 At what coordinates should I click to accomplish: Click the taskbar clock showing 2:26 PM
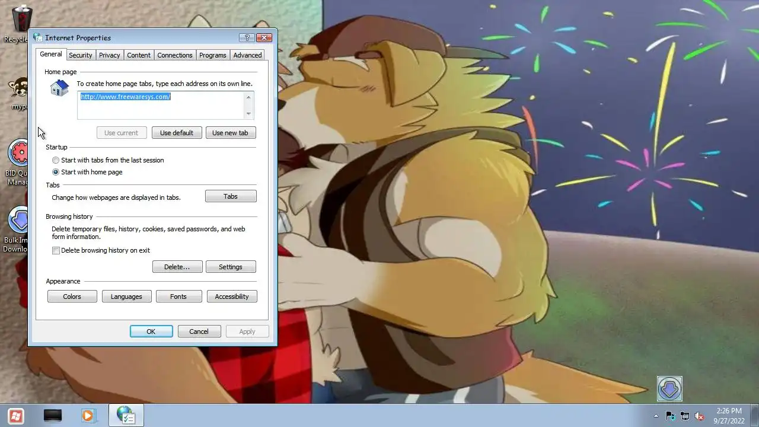click(729, 416)
